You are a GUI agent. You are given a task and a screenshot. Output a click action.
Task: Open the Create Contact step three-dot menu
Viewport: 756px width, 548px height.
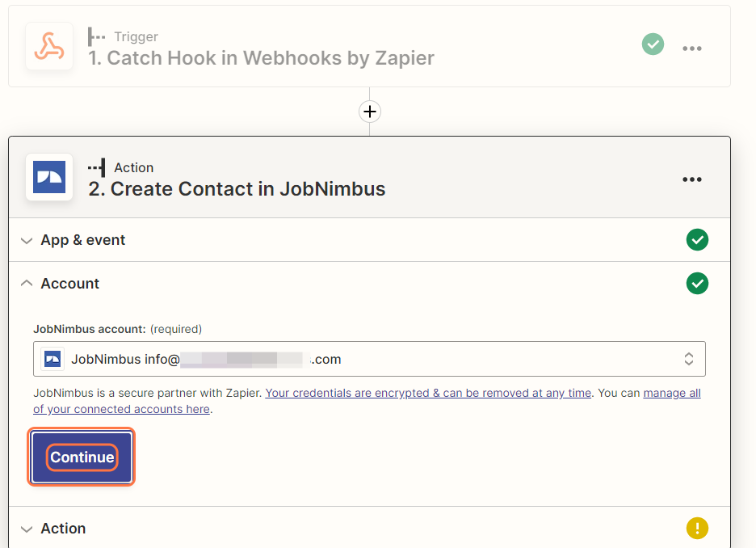coord(691,179)
